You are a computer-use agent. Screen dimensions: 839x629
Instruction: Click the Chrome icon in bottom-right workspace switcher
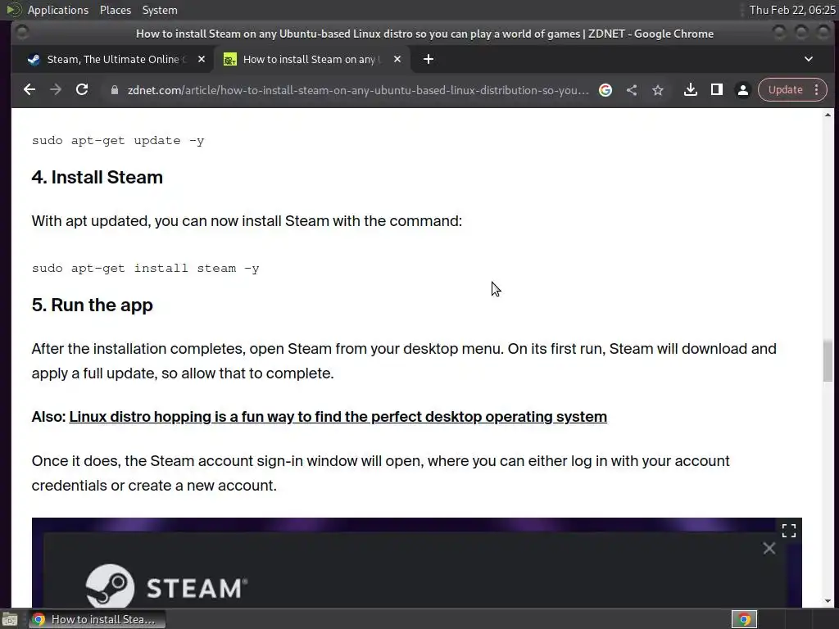[744, 619]
